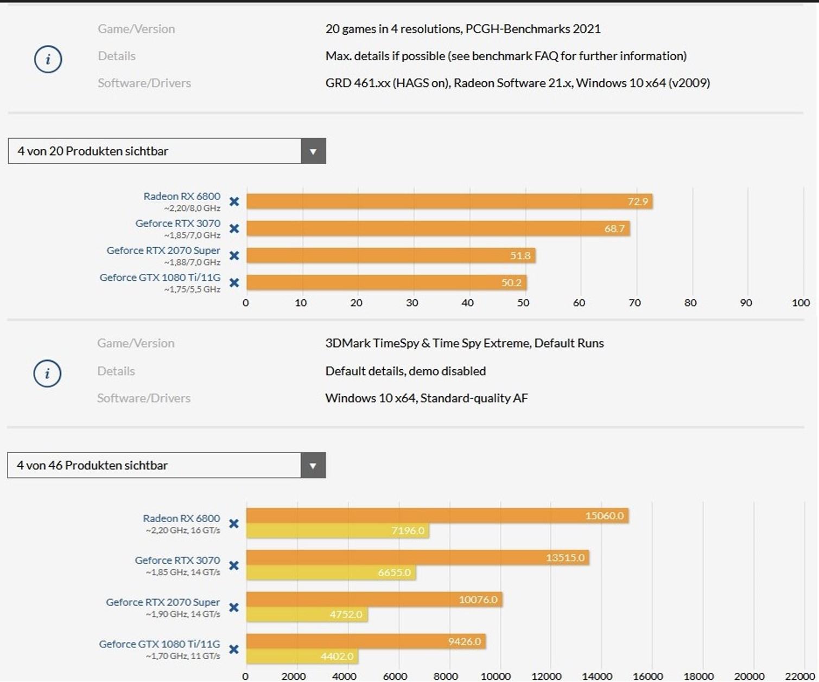Click the Geforce RTX 2070 Super label in 3DMark chart
The height and width of the screenshot is (682, 819).
coord(163,602)
